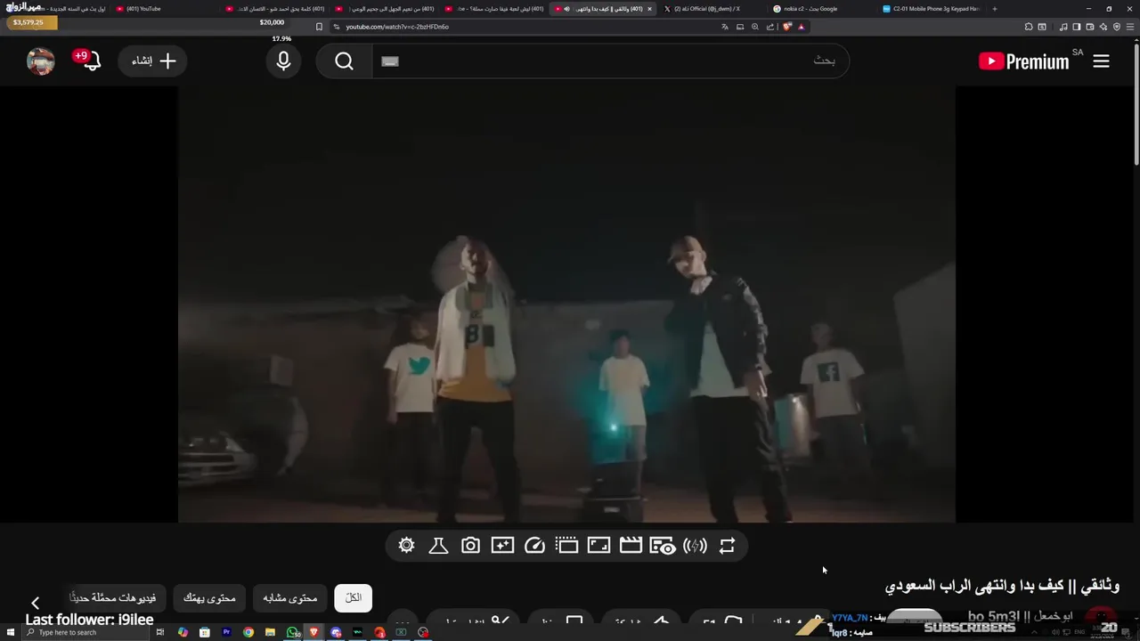
Task: Open Premiere Pro from the taskbar
Action: [x=226, y=632]
